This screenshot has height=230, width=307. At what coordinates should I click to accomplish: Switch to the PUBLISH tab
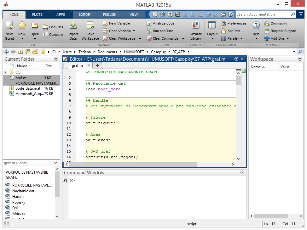click(109, 14)
